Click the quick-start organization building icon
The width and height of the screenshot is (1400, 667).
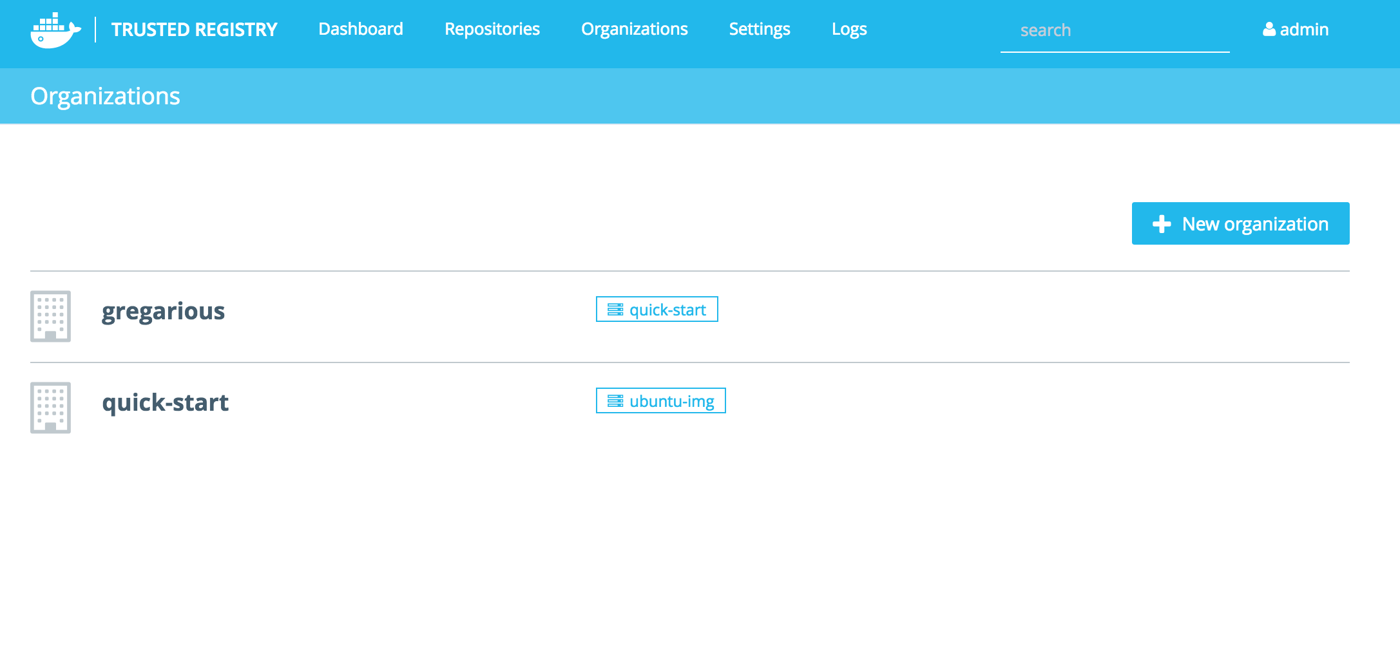click(x=50, y=408)
